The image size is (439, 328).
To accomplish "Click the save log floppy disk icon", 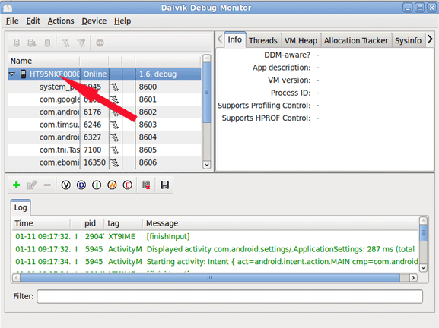I will pos(164,185).
